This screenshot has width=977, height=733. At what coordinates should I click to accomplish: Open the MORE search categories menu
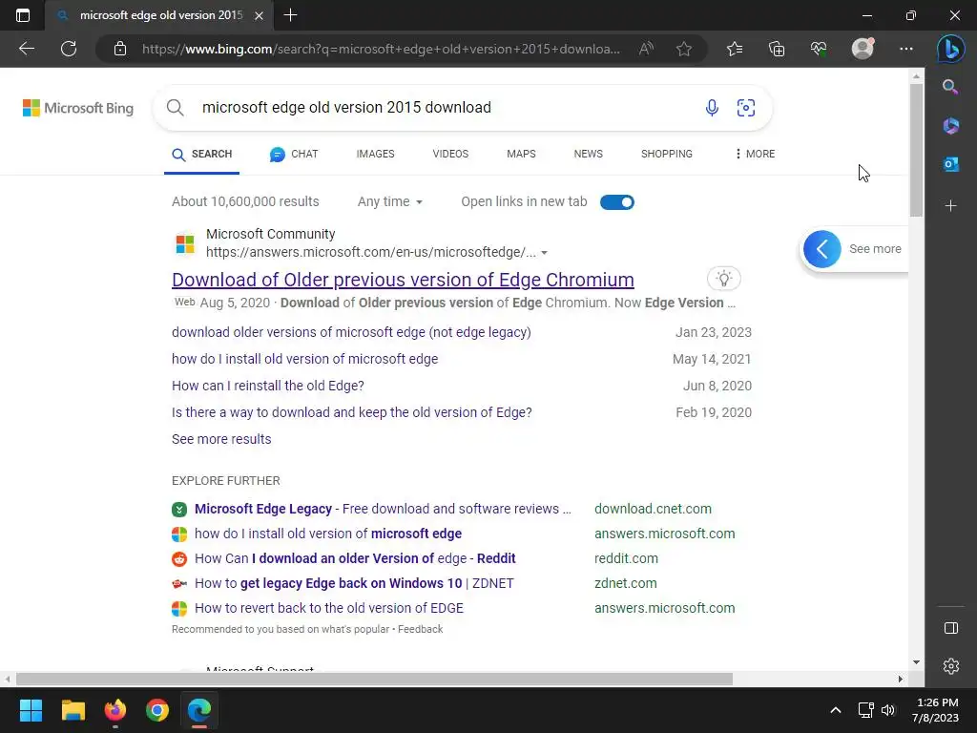click(x=755, y=154)
